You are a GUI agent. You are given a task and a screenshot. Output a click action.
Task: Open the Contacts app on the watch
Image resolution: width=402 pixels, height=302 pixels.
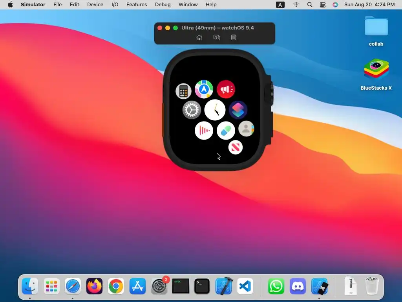246,129
